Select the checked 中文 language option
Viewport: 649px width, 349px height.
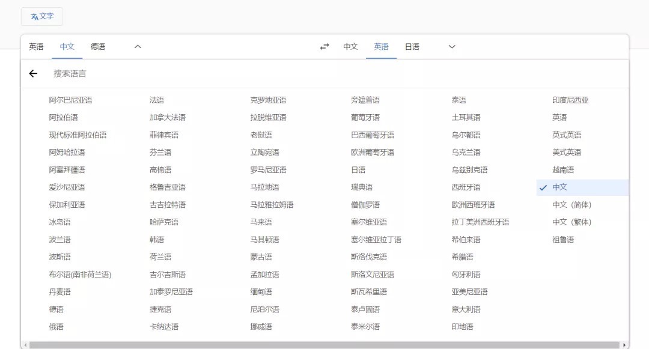[x=559, y=187]
